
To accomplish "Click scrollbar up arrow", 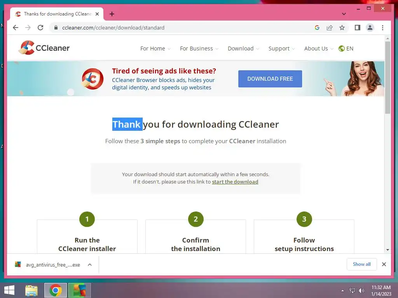I will 388,38.
